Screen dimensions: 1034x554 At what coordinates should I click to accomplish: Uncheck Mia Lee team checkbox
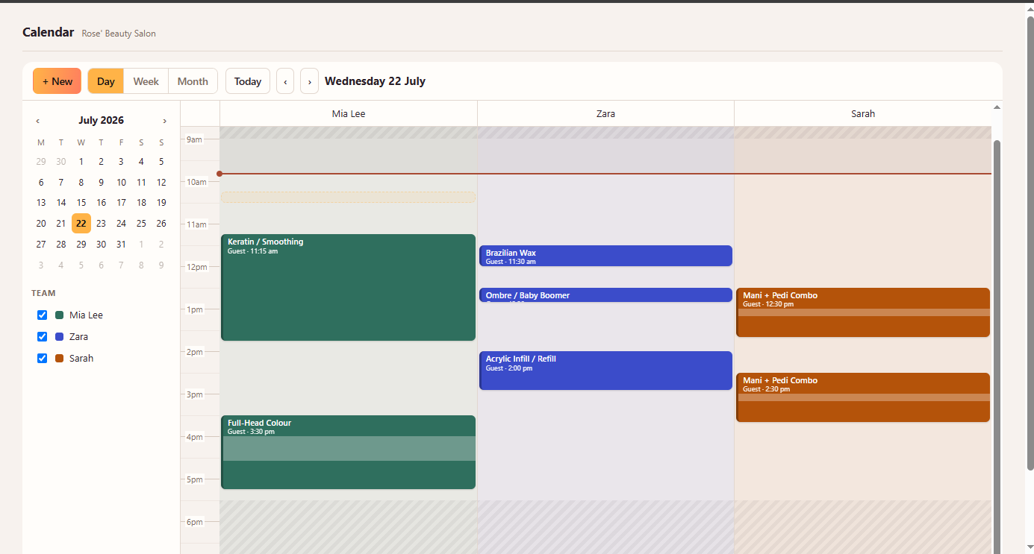[43, 315]
